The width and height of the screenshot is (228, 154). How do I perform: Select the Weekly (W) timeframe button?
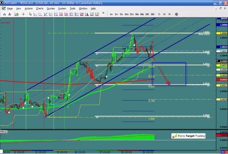[x=164, y=14]
